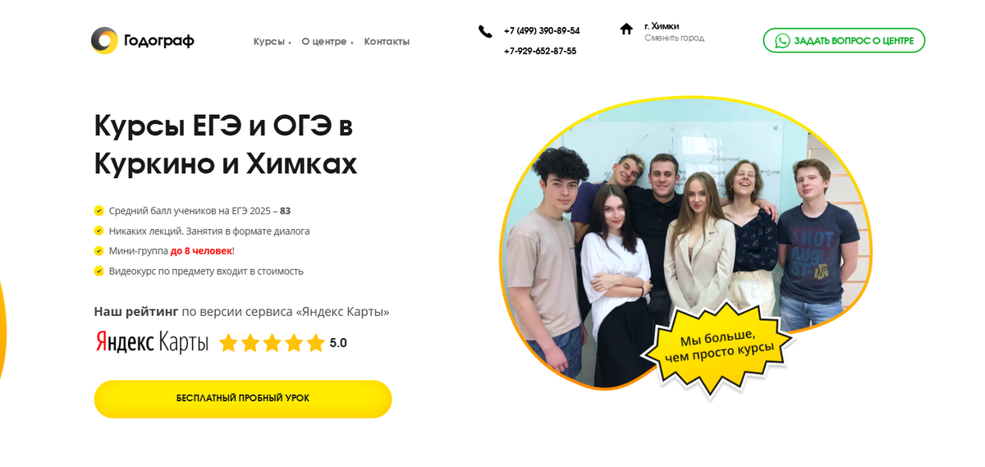
Task: Click the fifth yellow rating star
Action: click(316, 342)
